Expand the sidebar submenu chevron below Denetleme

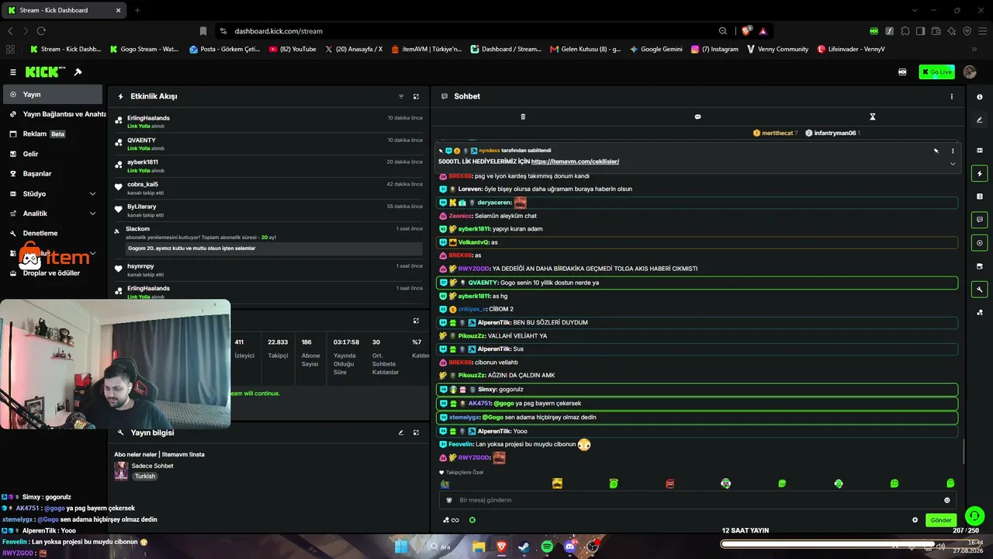(x=93, y=253)
